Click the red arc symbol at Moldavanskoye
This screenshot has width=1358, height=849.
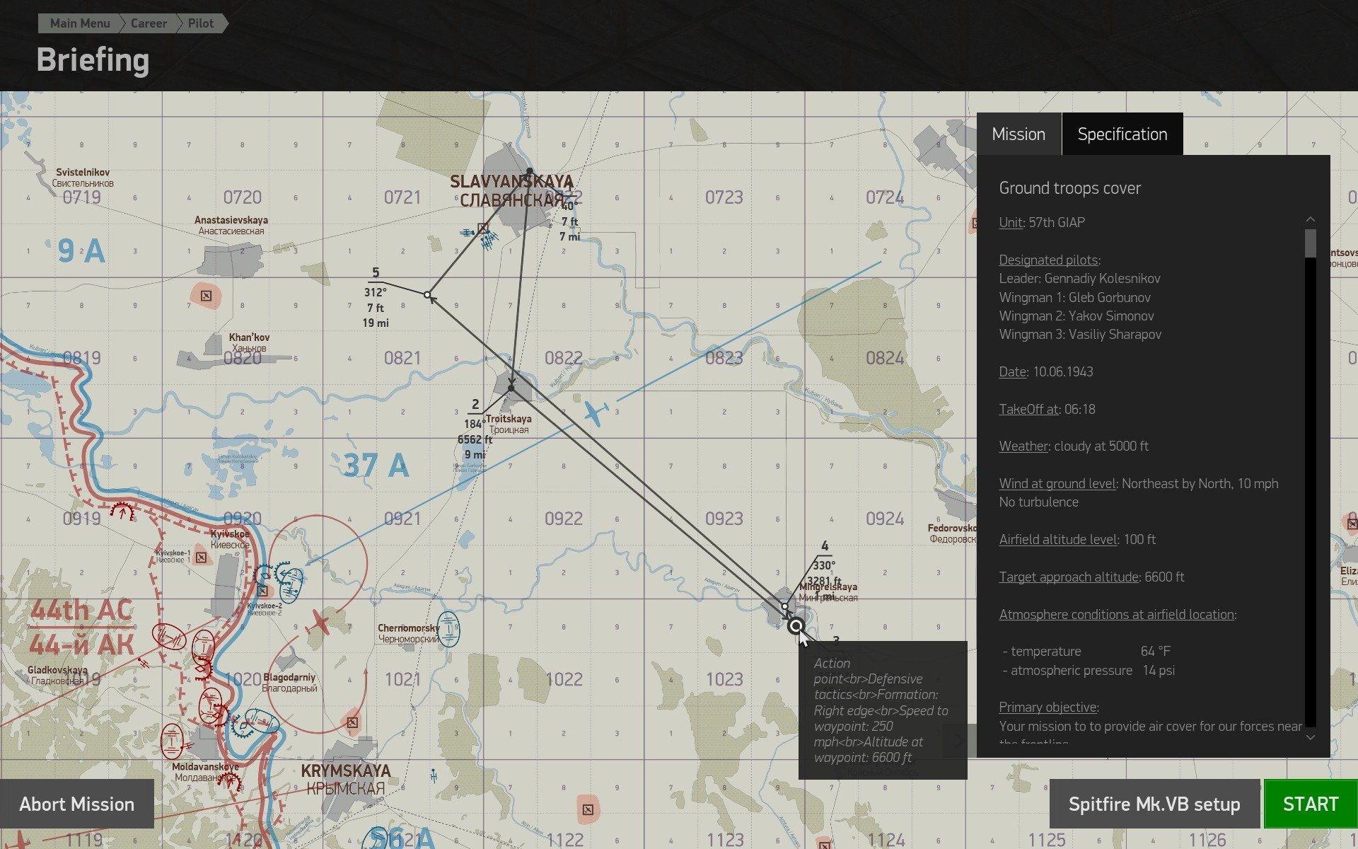(230, 781)
